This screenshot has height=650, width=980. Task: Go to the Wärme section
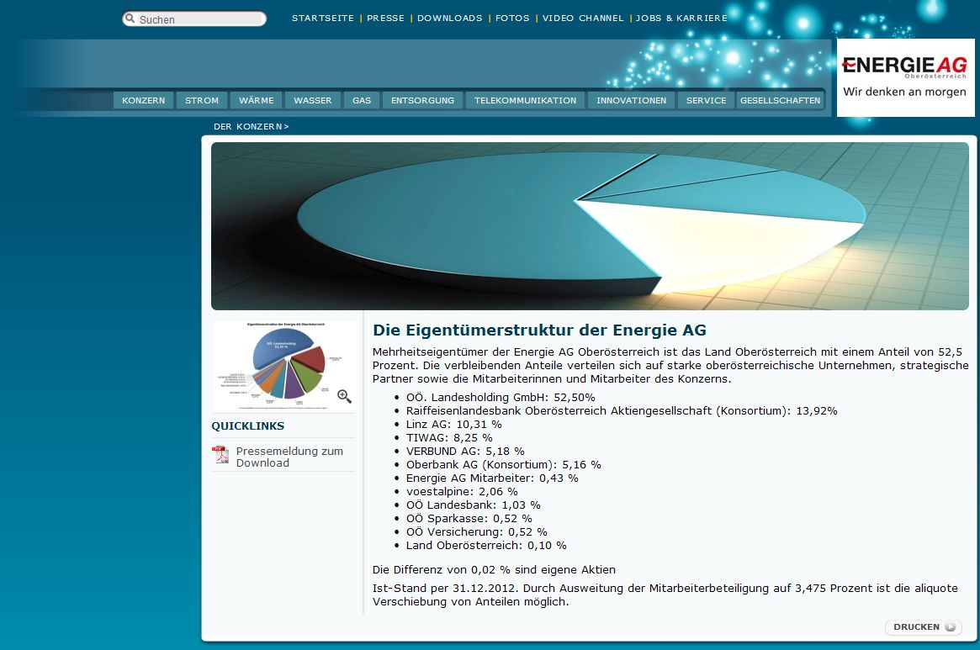(x=257, y=100)
